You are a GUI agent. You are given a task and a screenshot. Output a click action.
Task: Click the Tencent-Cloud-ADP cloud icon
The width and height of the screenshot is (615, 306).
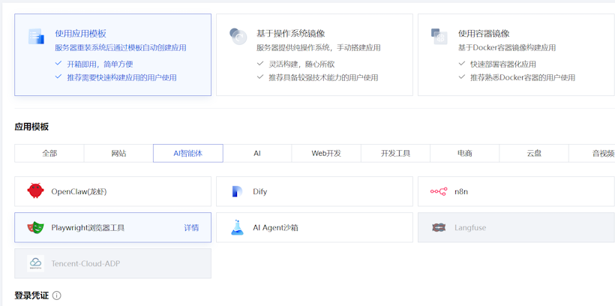(x=36, y=263)
